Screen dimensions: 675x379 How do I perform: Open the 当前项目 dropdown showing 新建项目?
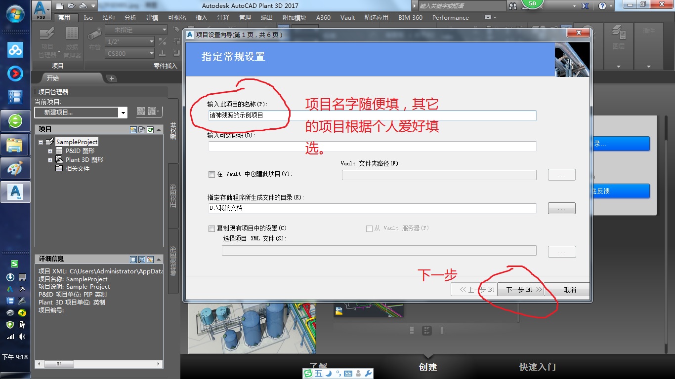click(123, 113)
